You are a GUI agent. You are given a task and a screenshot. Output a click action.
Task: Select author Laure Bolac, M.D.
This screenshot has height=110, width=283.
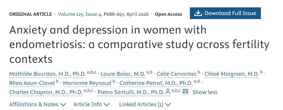(123, 74)
